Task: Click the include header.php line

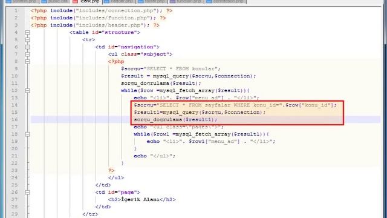Action: tap(95, 25)
